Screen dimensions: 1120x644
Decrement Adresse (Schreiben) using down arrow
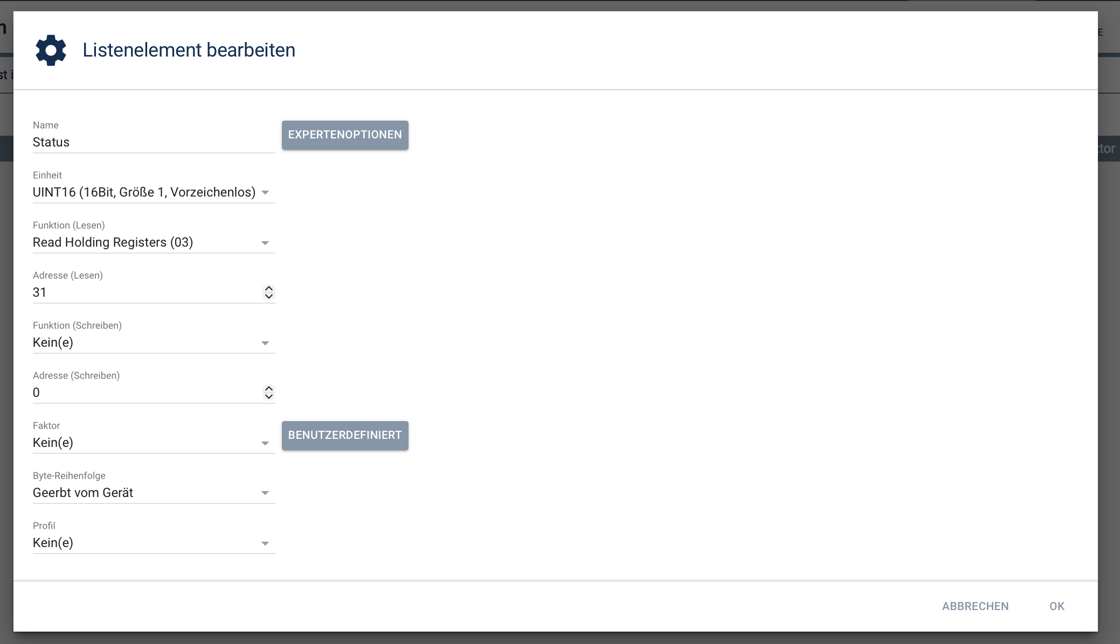click(268, 396)
